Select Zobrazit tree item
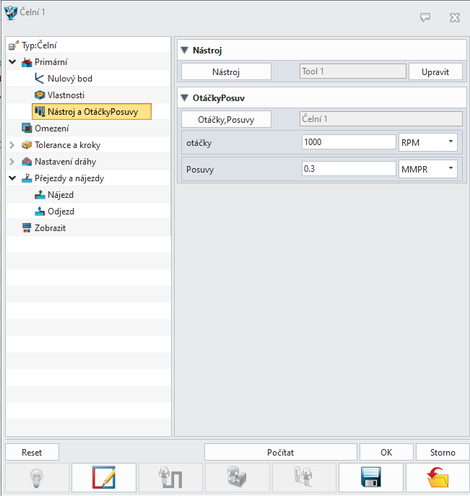The width and height of the screenshot is (470, 496). point(51,227)
